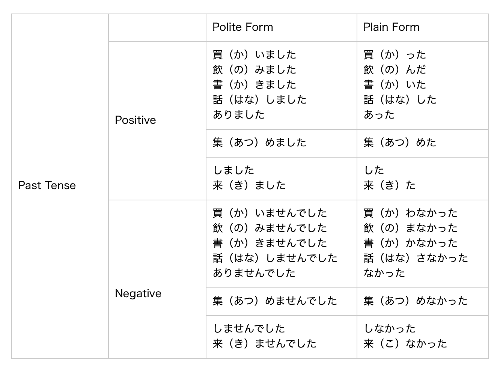Click the plain form 集（あつ）めた

pos(399,143)
